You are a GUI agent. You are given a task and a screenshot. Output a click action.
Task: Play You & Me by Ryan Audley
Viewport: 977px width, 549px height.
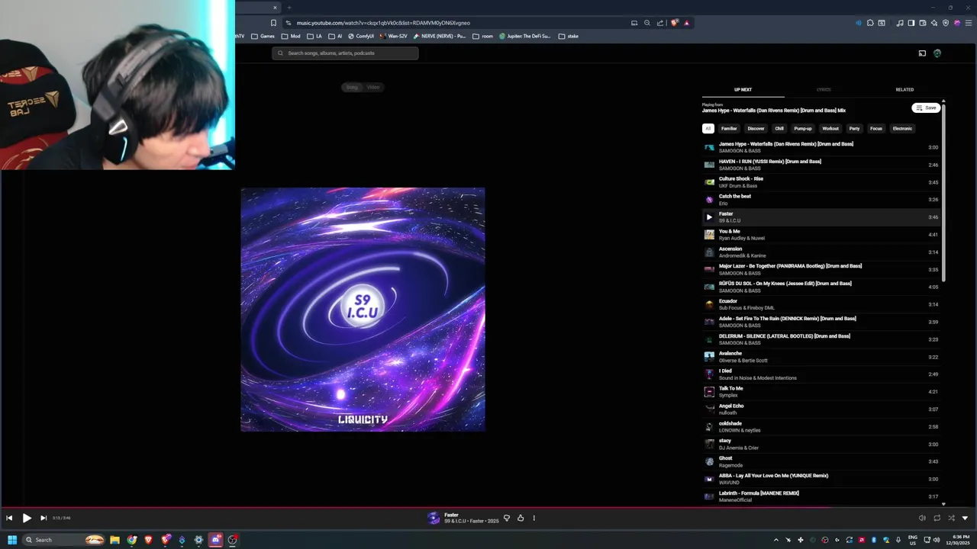point(821,235)
